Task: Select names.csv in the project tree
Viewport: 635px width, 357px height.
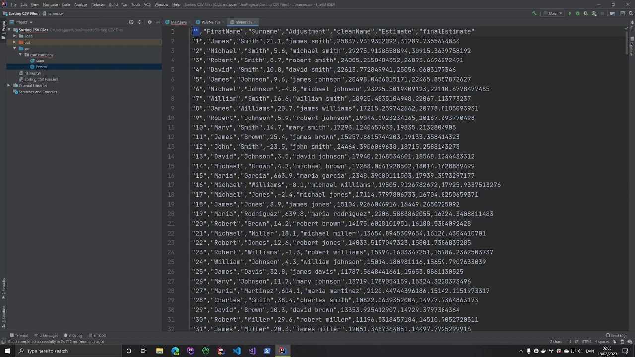Action: [x=33, y=73]
